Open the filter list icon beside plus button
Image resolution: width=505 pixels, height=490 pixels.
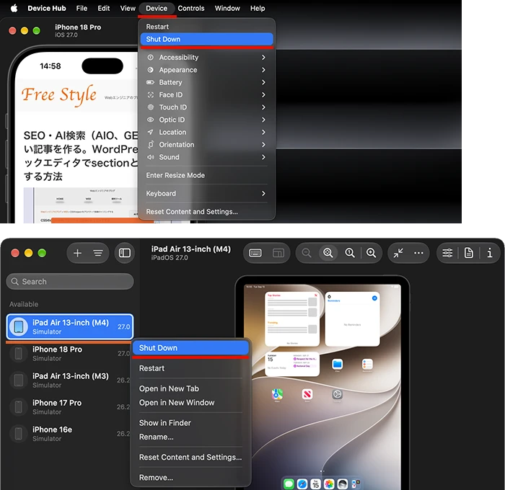[98, 253]
